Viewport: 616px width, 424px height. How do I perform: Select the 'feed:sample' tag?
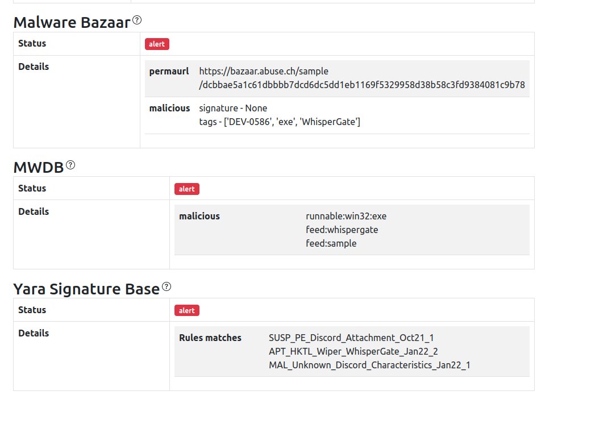(331, 244)
